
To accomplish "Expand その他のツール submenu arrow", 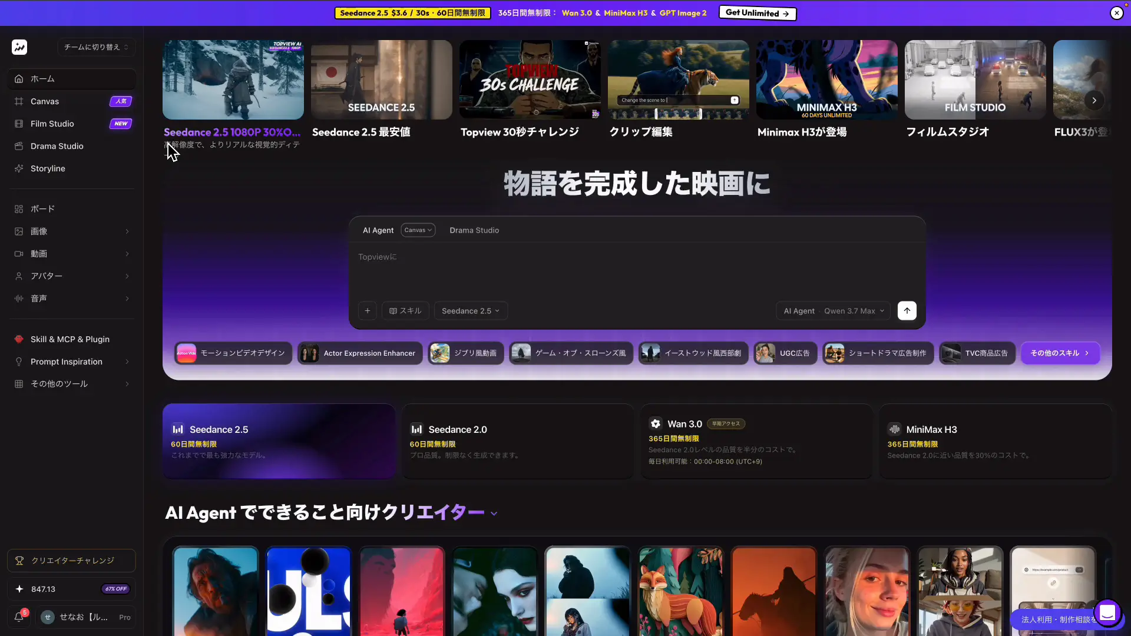I will [127, 384].
